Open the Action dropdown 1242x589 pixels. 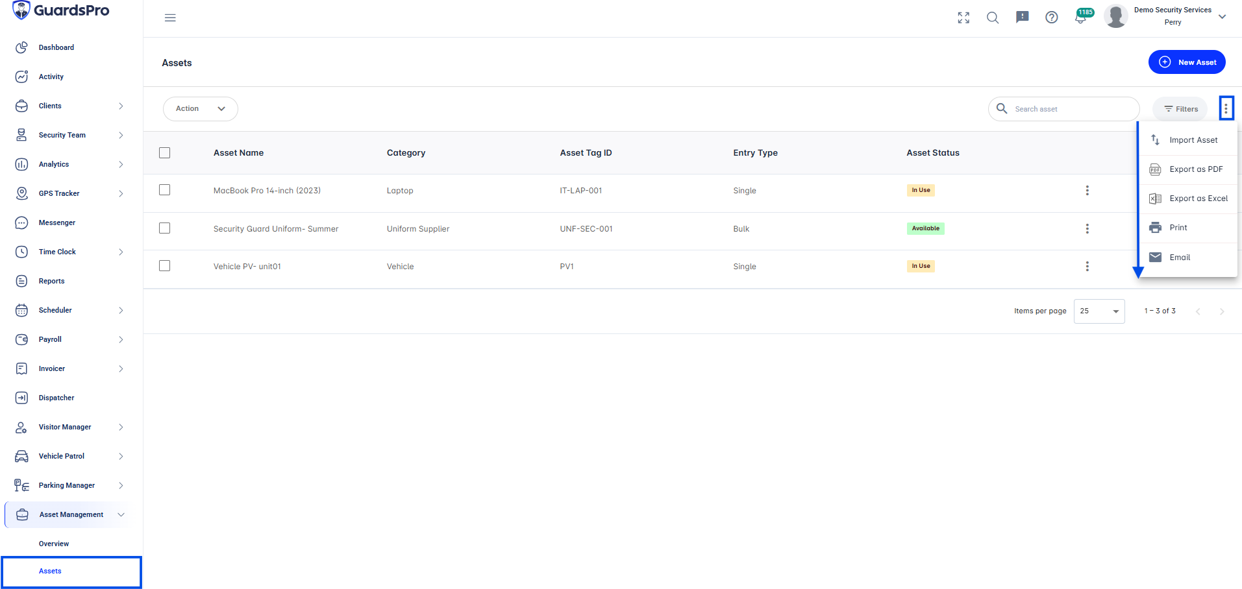point(200,109)
